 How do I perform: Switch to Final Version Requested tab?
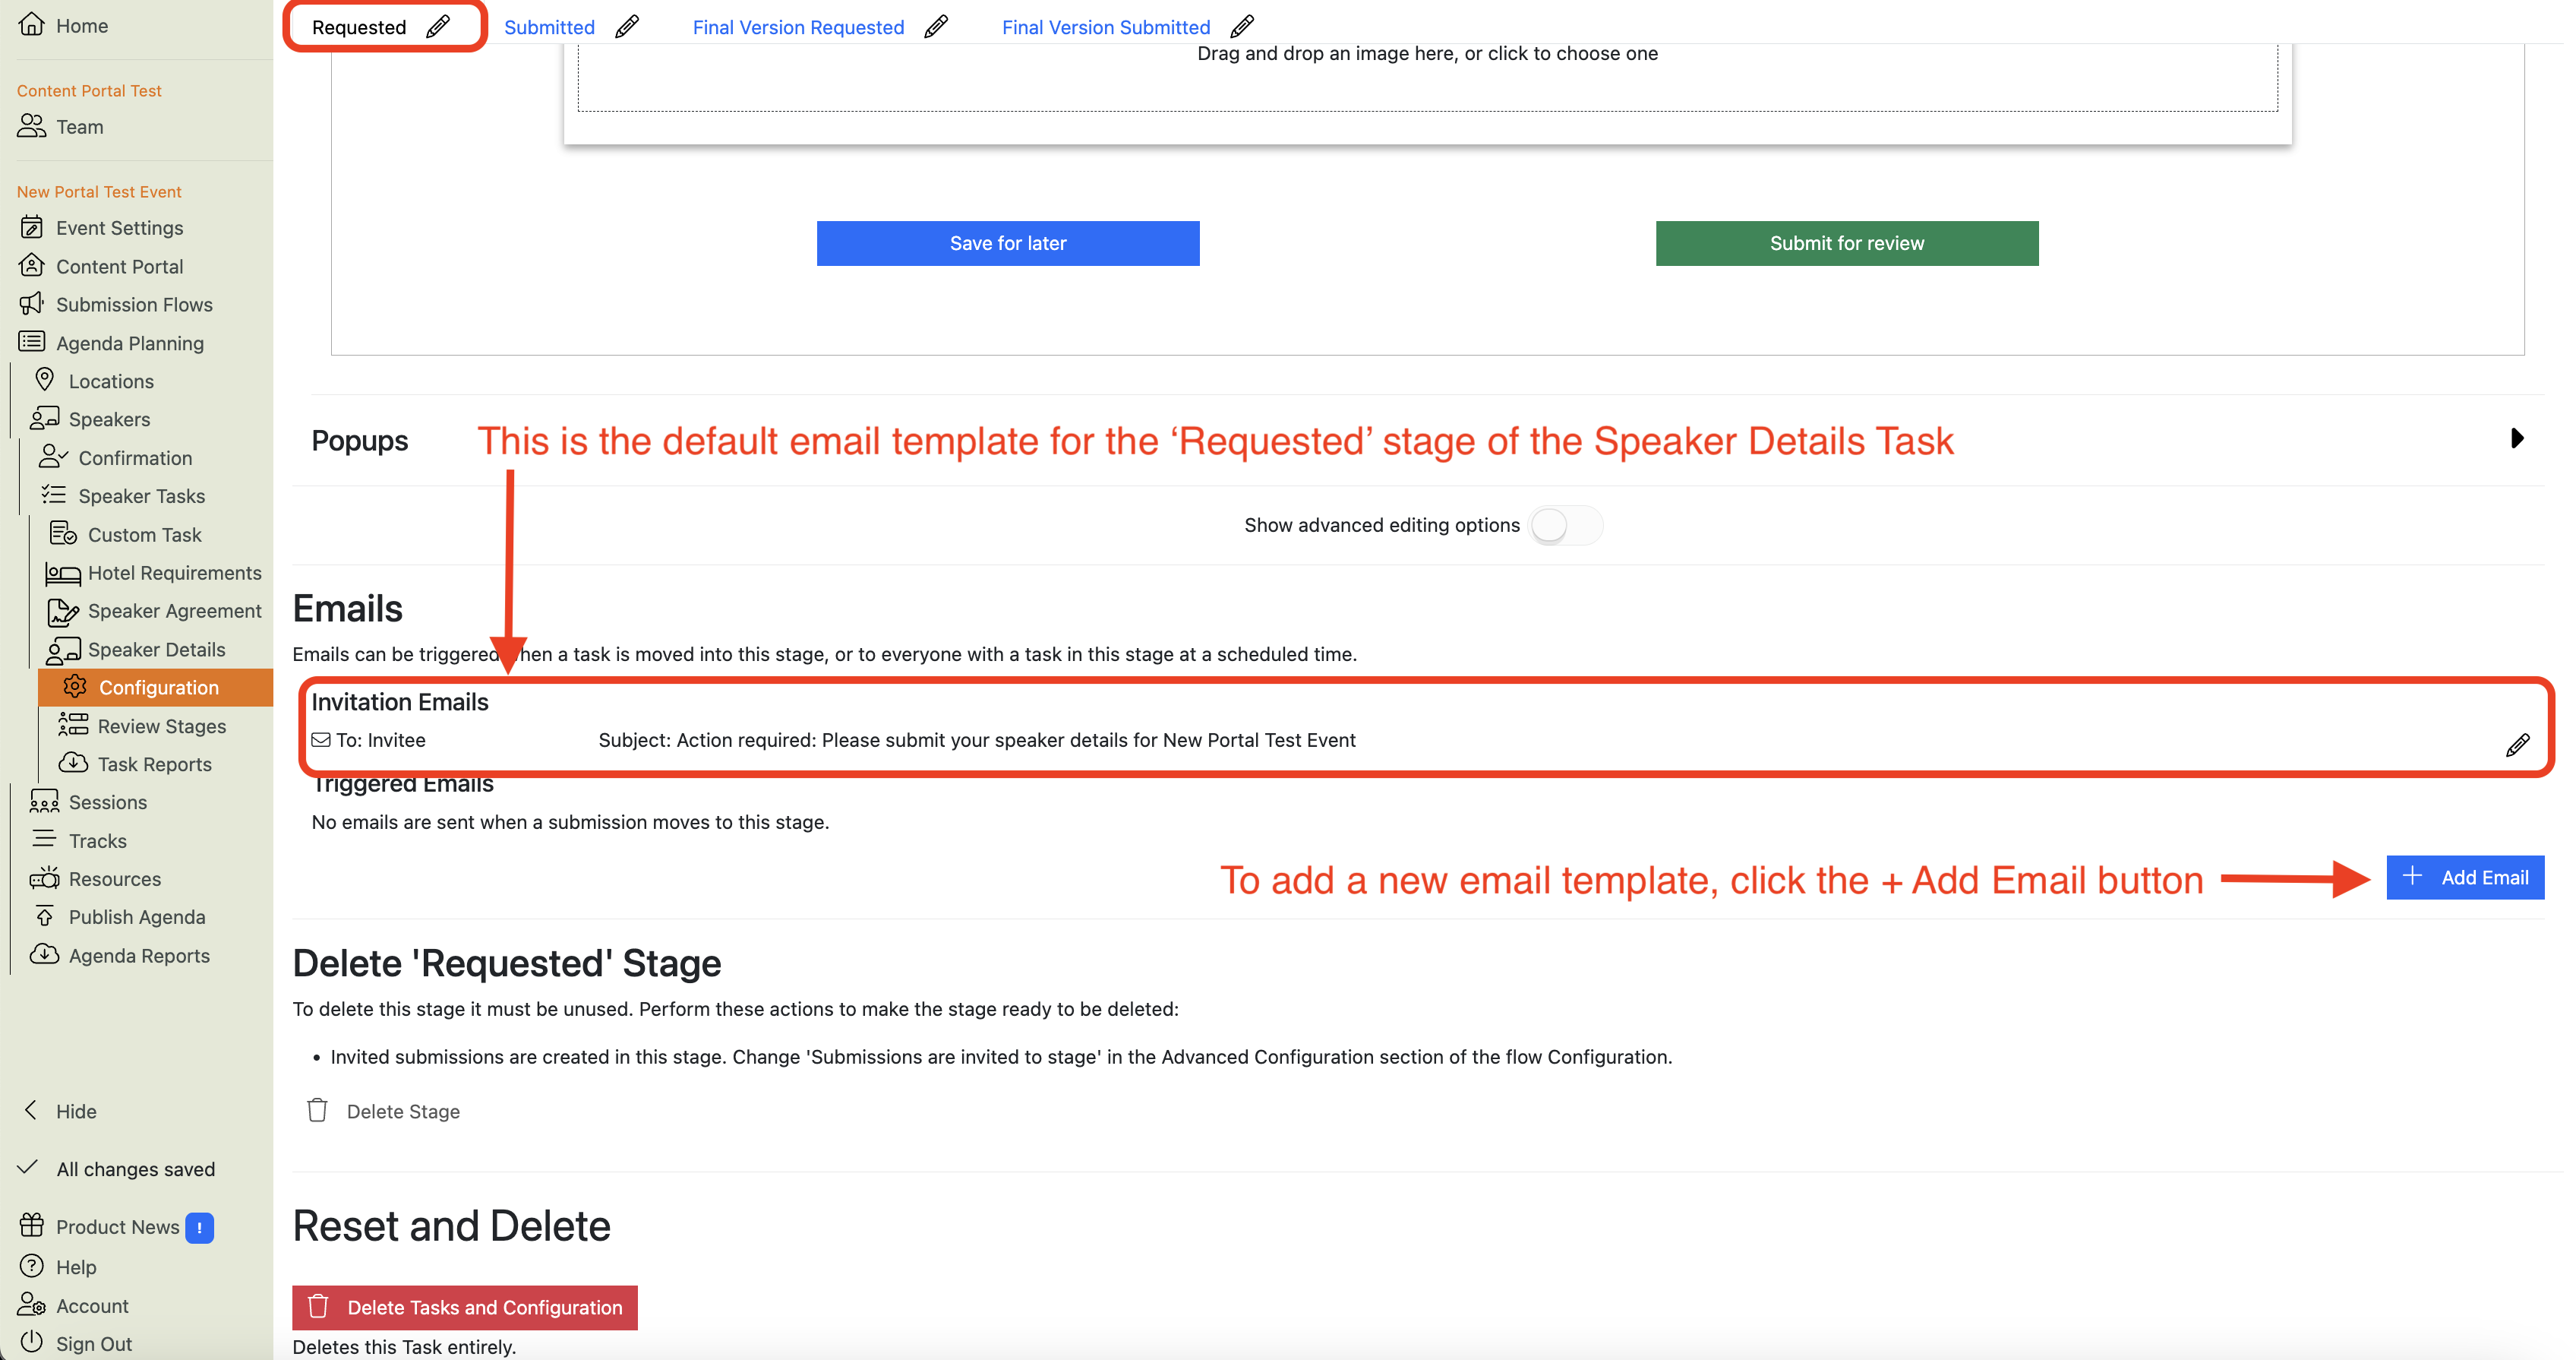(798, 27)
